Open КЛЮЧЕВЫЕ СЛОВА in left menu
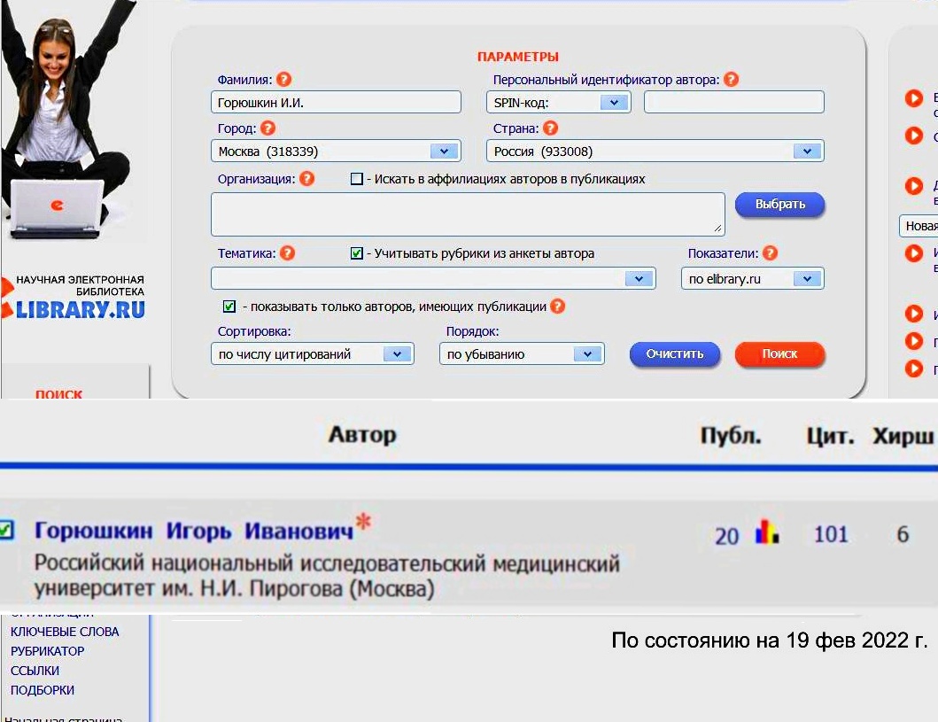 coord(65,632)
